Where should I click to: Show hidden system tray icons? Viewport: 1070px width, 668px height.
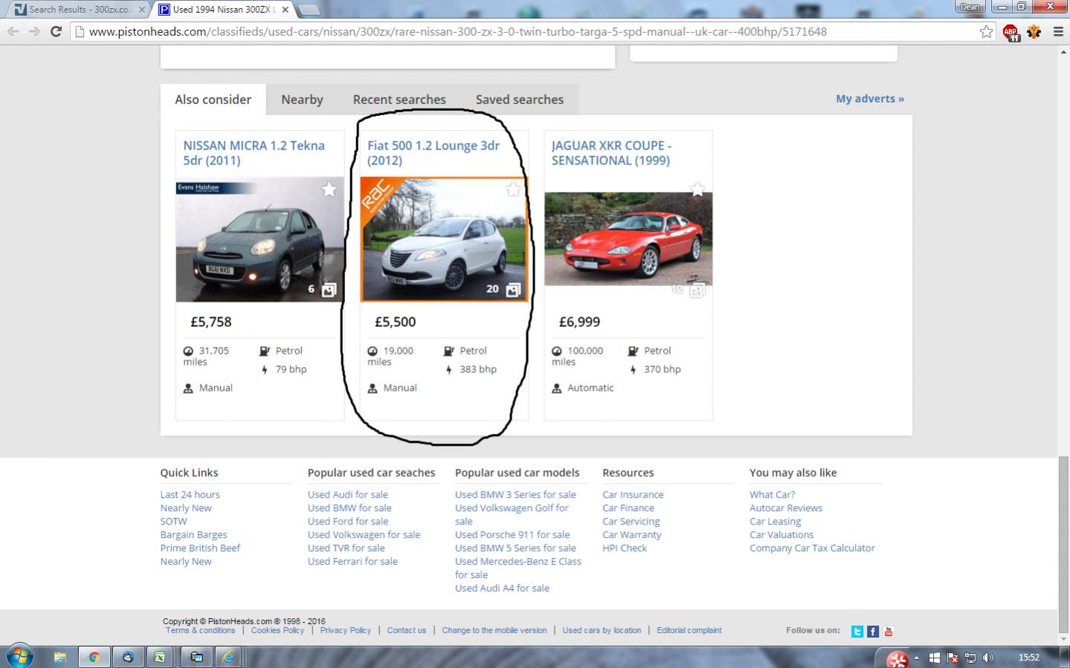(x=916, y=658)
